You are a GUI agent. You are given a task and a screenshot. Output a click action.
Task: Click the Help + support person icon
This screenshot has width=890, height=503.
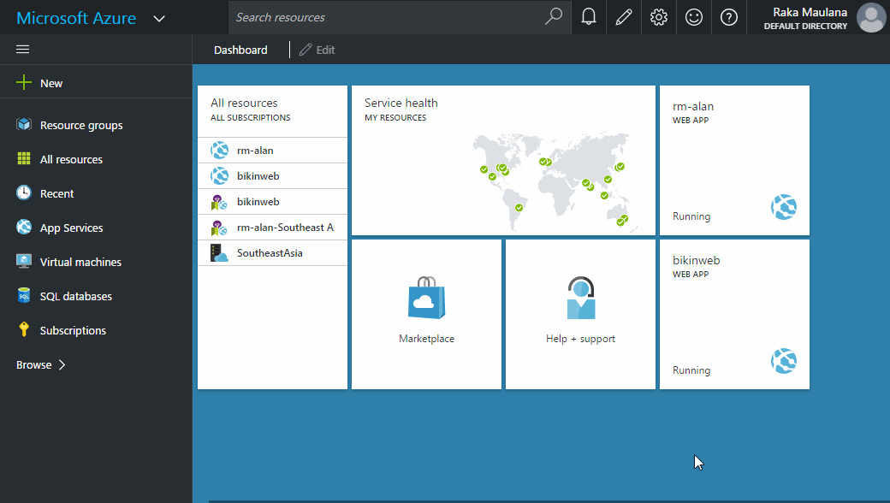point(581,298)
